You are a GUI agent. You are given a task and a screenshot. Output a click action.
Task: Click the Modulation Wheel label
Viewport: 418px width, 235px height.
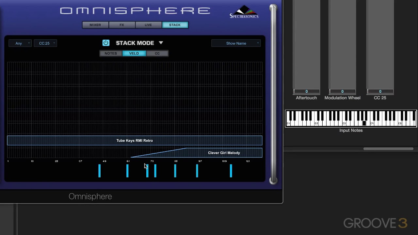pos(342,98)
